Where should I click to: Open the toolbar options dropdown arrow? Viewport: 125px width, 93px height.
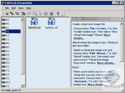point(62,15)
